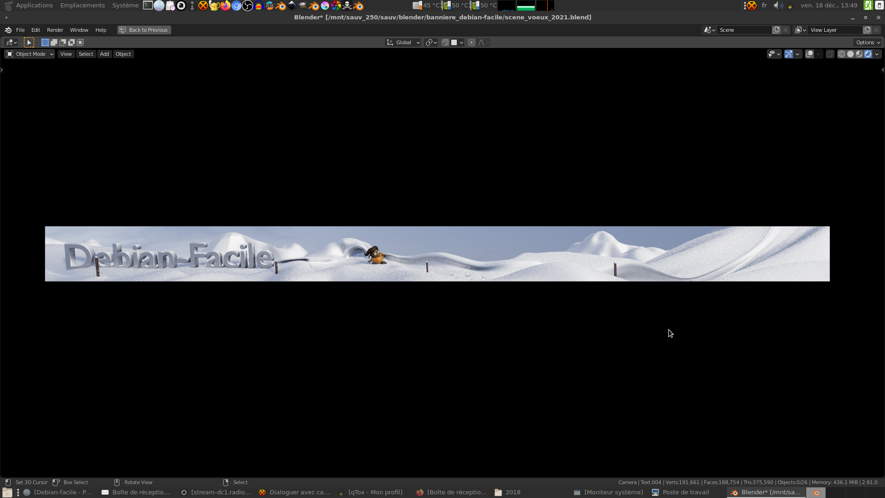Switch to Wireframe shading
This screenshot has height=498, width=885.
click(x=842, y=54)
